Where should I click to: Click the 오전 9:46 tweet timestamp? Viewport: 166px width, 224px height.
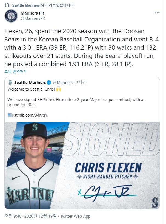pos(12,216)
